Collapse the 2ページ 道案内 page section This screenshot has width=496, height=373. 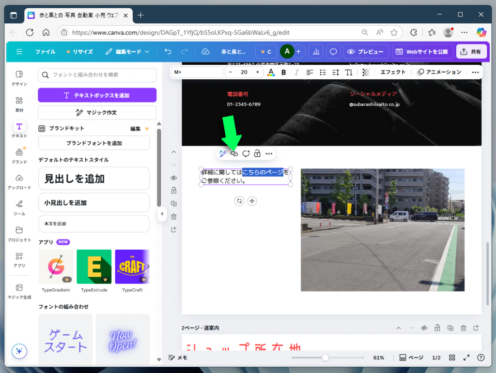click(399, 328)
